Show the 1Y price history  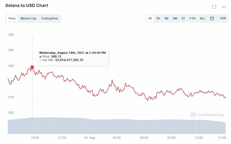183,18
